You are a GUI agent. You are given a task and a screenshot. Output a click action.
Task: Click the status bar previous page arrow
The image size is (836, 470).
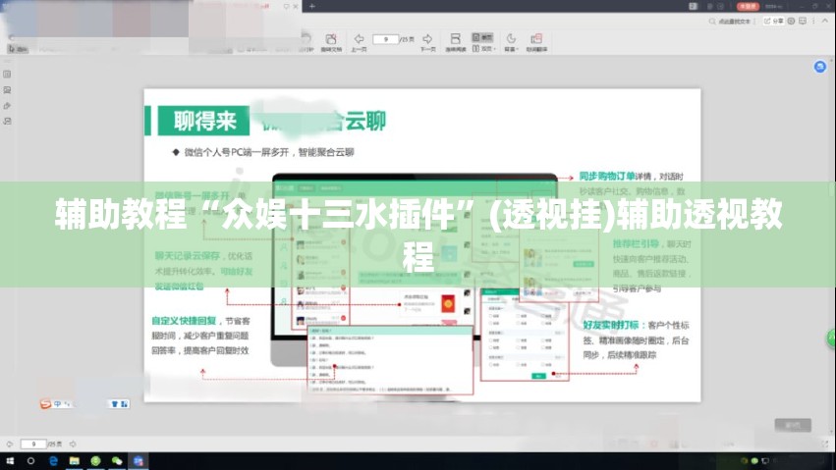(10, 444)
